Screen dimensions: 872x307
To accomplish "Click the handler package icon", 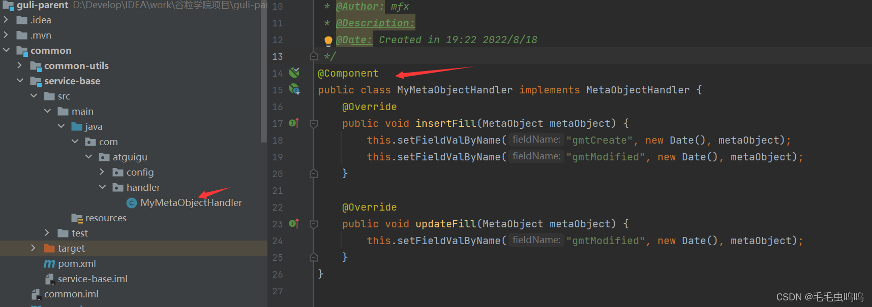I will (118, 188).
